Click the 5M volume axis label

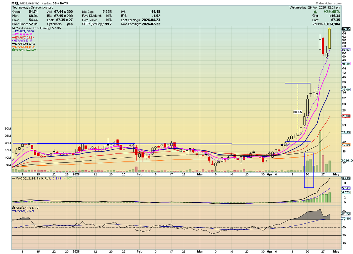coord(8,165)
